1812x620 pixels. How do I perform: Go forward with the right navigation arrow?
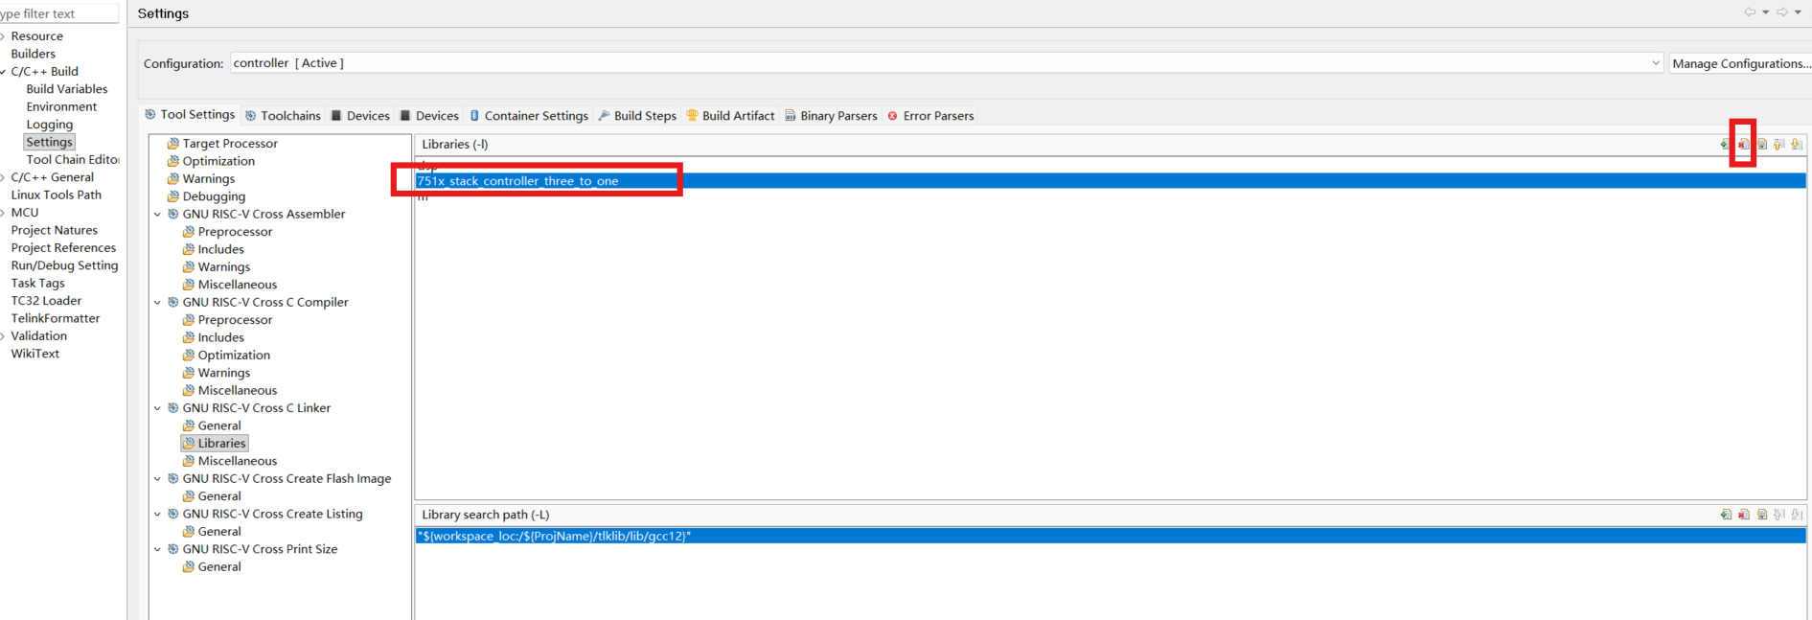tap(1782, 12)
